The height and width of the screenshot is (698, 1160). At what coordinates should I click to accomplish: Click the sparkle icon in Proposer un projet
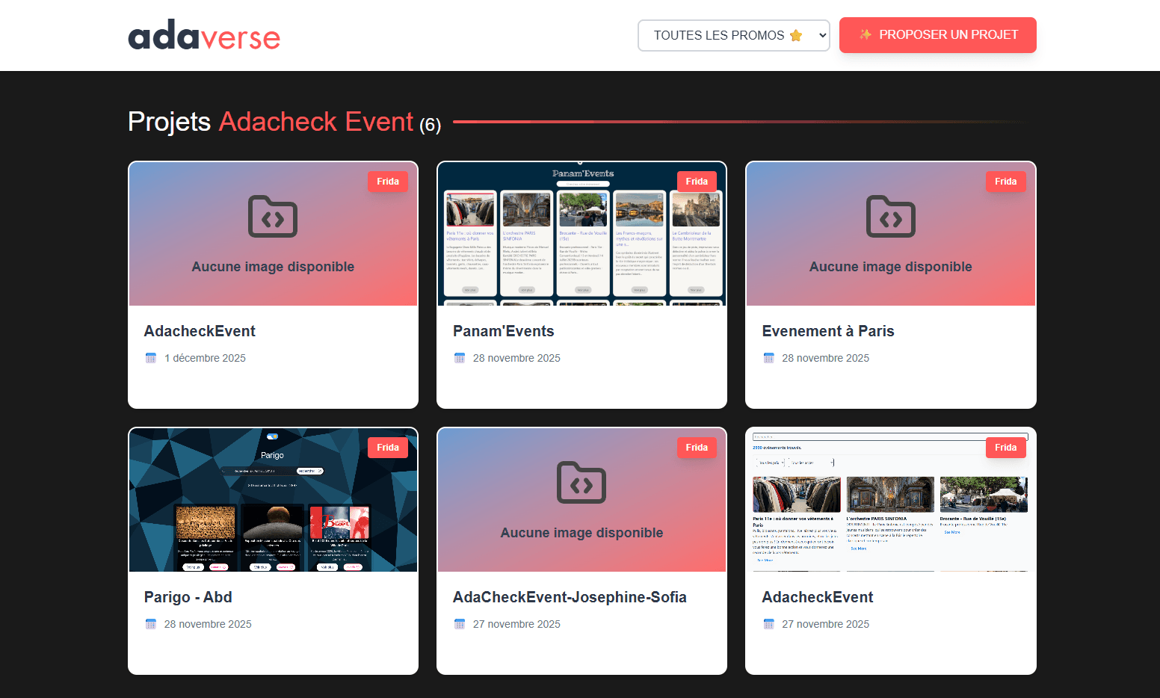pos(866,34)
